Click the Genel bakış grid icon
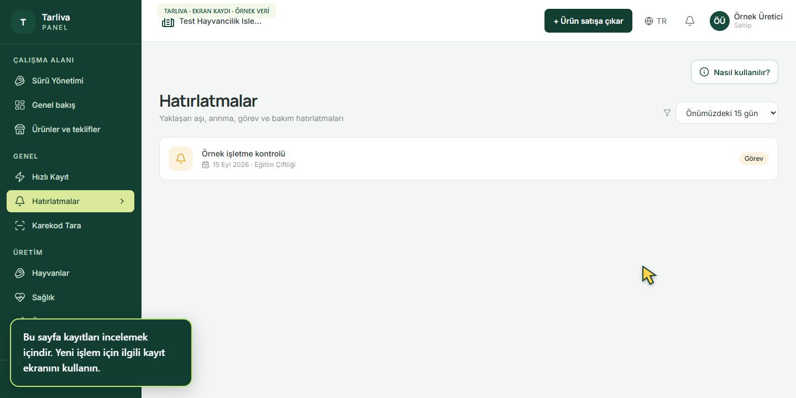The height and width of the screenshot is (398, 796). click(20, 105)
